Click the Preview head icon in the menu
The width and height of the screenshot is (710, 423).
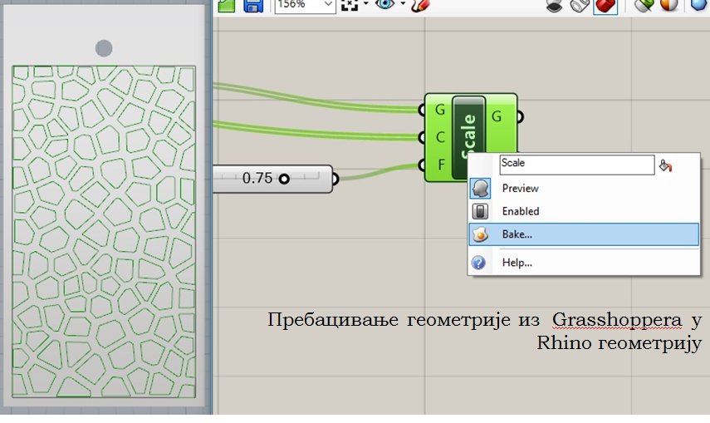point(480,188)
